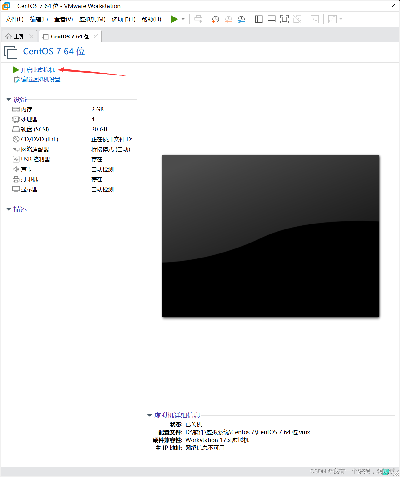400x477 pixels.
Task: Select the 打印机 device row
Action: tap(74, 179)
